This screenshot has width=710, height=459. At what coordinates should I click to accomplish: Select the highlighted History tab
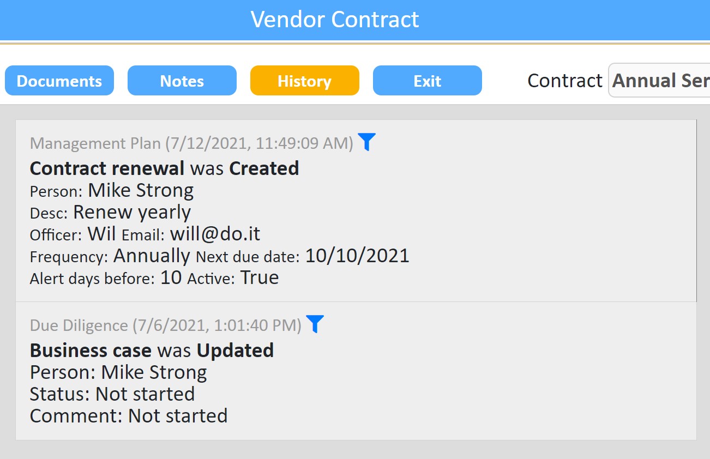[305, 81]
